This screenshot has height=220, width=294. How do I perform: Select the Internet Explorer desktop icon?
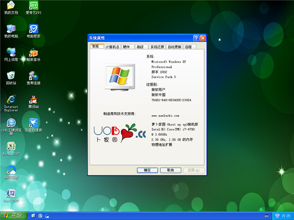11,103
